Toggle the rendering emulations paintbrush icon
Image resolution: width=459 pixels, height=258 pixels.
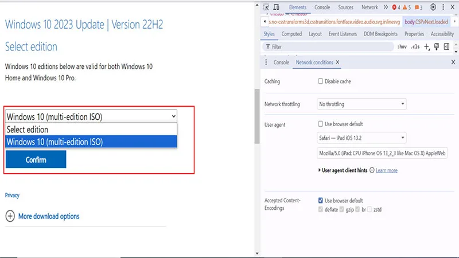(x=437, y=47)
